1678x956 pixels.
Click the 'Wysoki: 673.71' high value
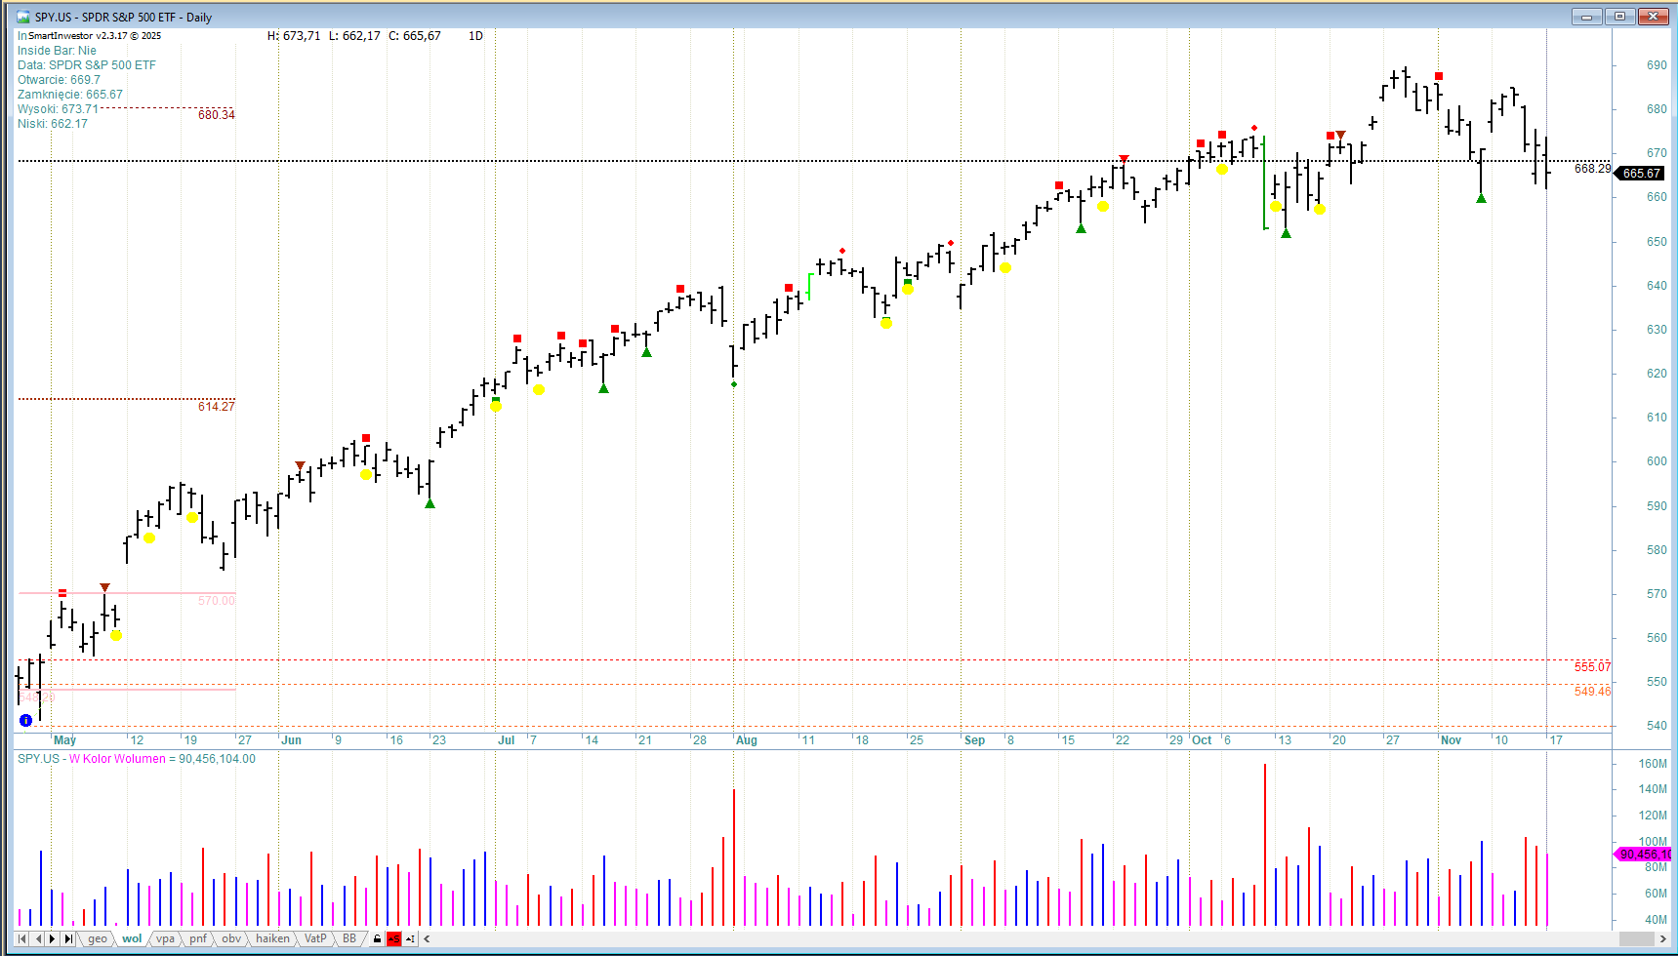pyautogui.click(x=58, y=109)
